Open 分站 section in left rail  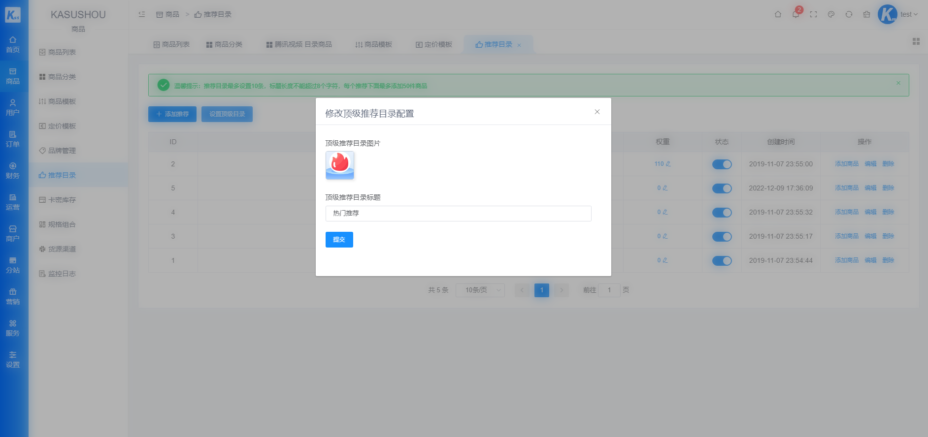[13, 265]
